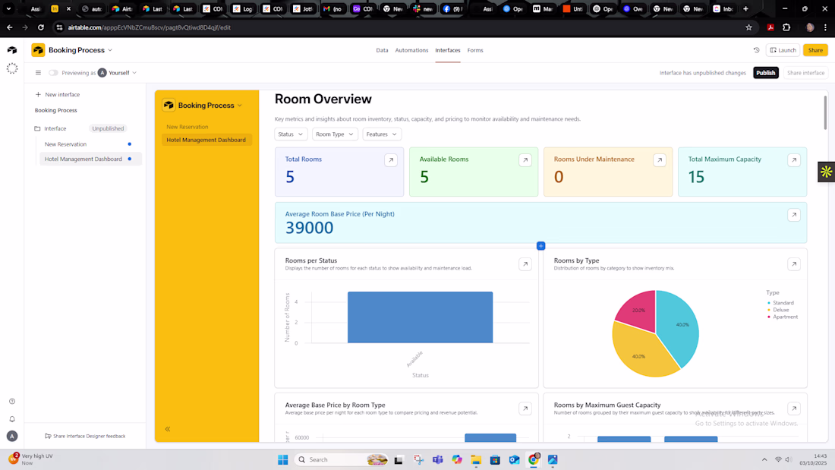Viewport: 835px width, 470px height.
Task: Click the blue Available bar in chart
Action: coord(421,317)
